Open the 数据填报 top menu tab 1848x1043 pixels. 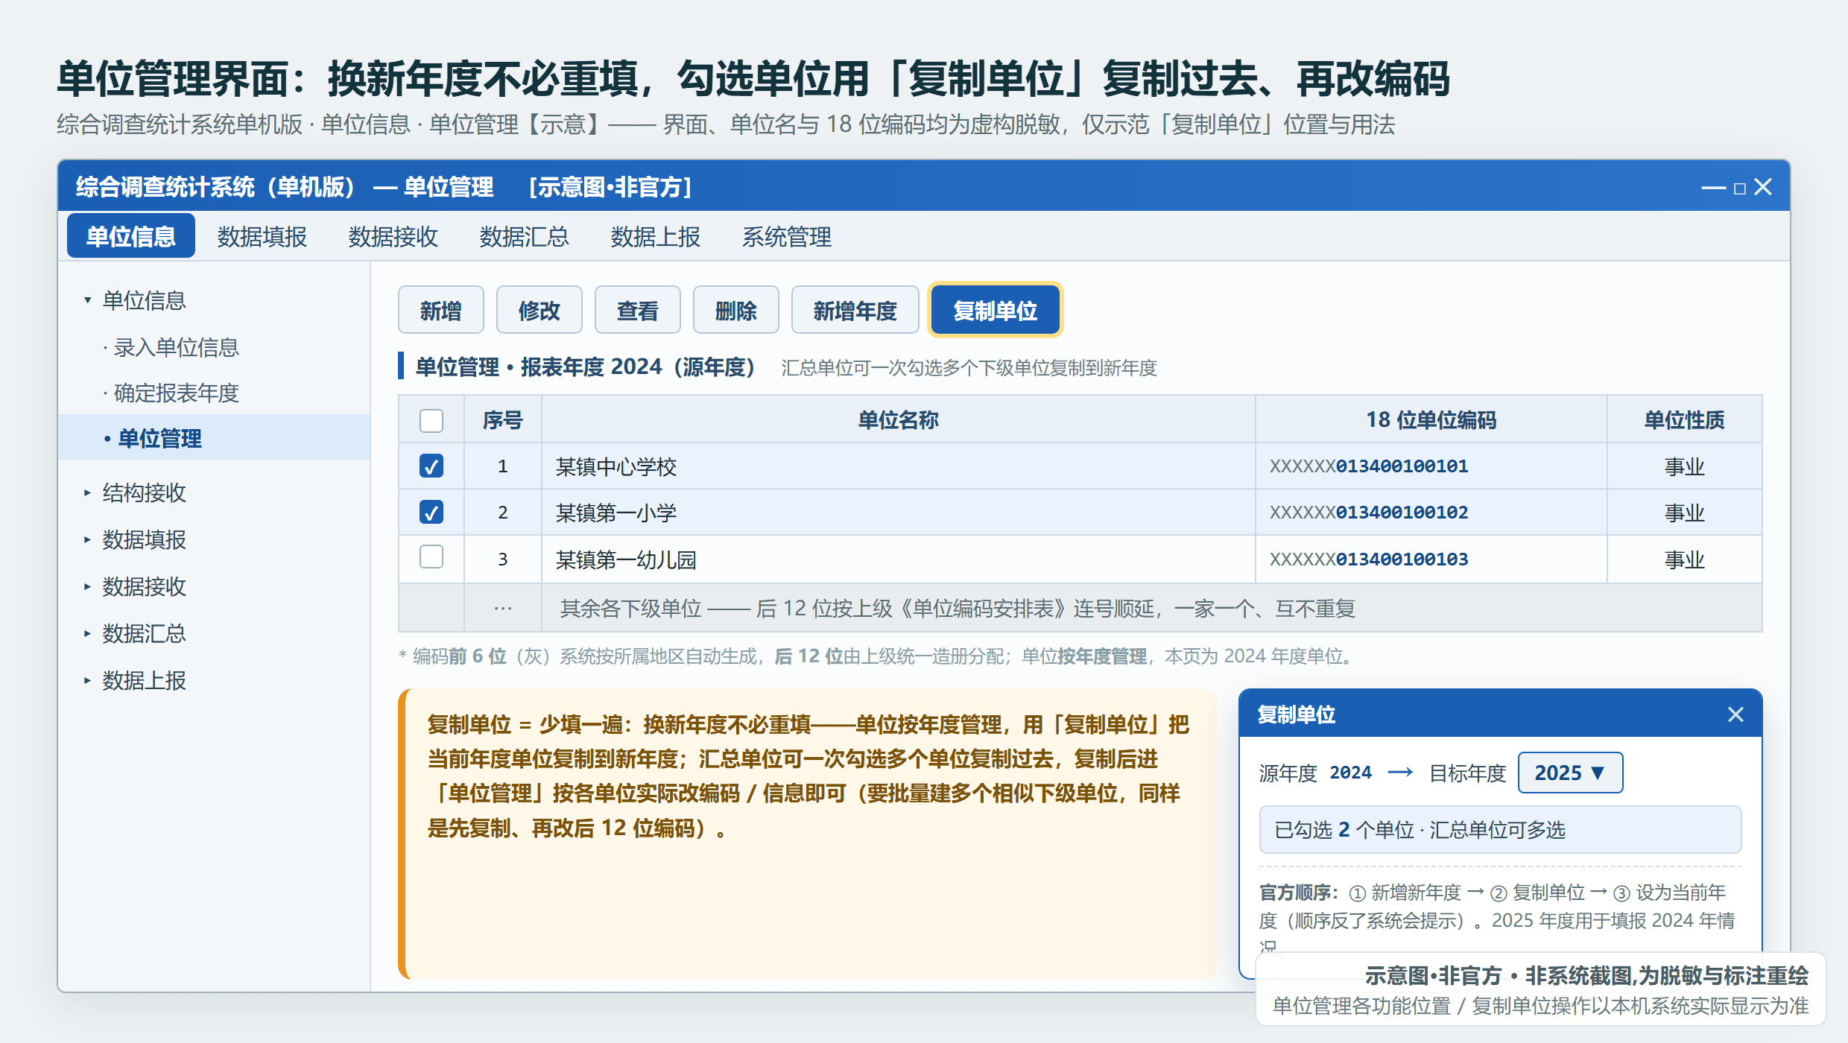(x=262, y=237)
